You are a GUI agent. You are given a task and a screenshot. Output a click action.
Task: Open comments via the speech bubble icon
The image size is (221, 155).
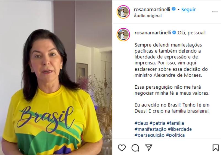click(x=135, y=148)
